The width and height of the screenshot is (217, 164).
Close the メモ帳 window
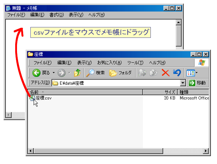tap(179, 8)
